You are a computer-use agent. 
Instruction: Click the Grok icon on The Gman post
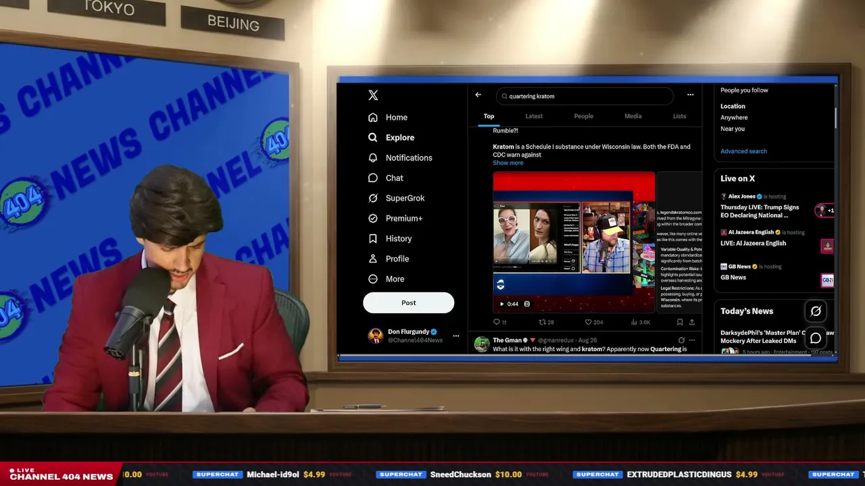pos(681,340)
